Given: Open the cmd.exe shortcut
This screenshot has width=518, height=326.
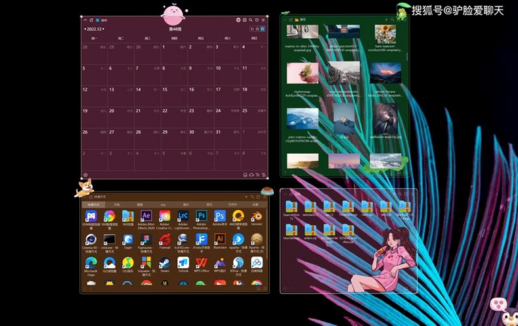Looking at the screenshot, I should pyautogui.click(x=110, y=239).
